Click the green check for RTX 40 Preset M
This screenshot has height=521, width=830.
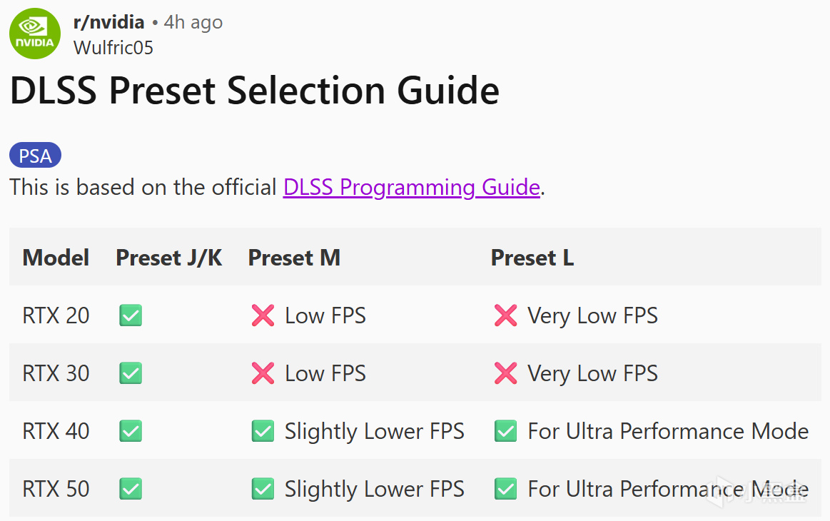[263, 431]
